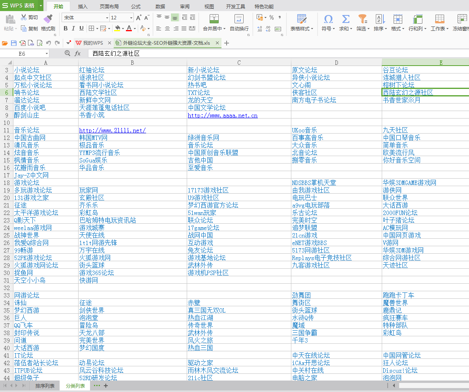Switch to the 数据 ribbon tab
This screenshot has height=392, width=469.
[160, 7]
